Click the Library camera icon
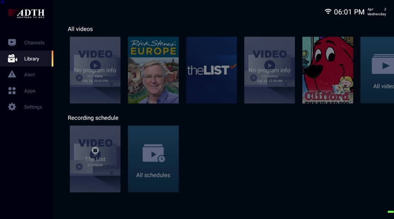394x219 pixels. pos(12,58)
